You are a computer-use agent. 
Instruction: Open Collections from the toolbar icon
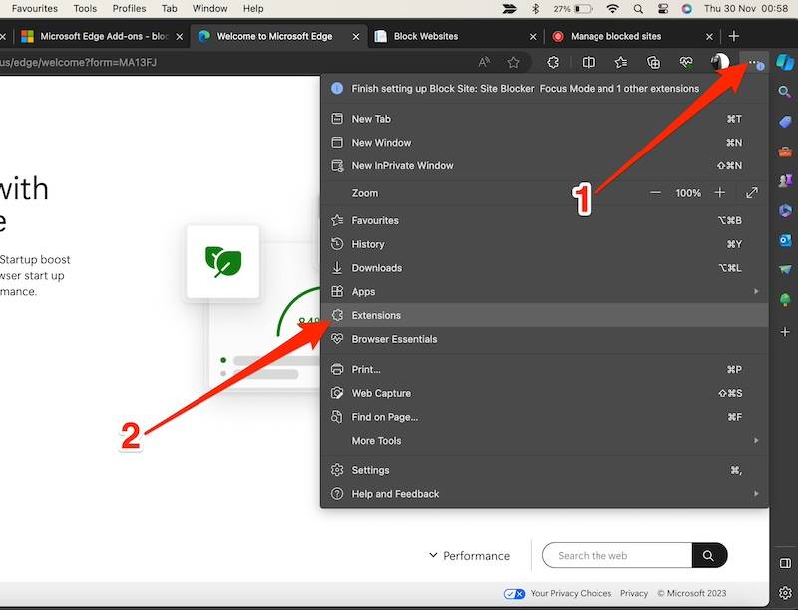[x=654, y=62]
